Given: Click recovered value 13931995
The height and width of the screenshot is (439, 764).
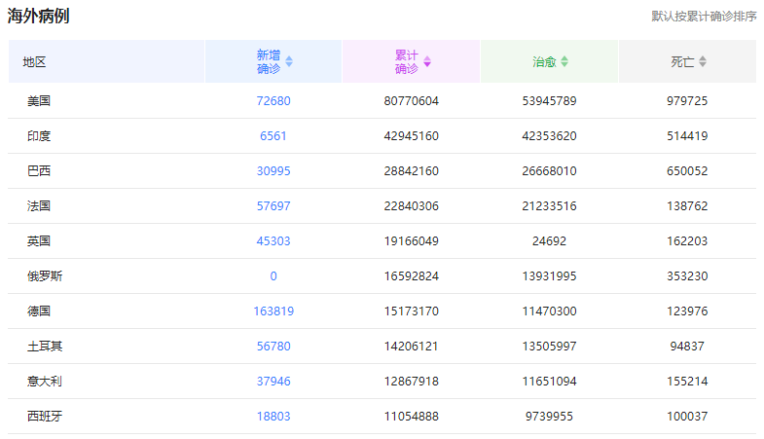Looking at the screenshot, I should [x=549, y=276].
